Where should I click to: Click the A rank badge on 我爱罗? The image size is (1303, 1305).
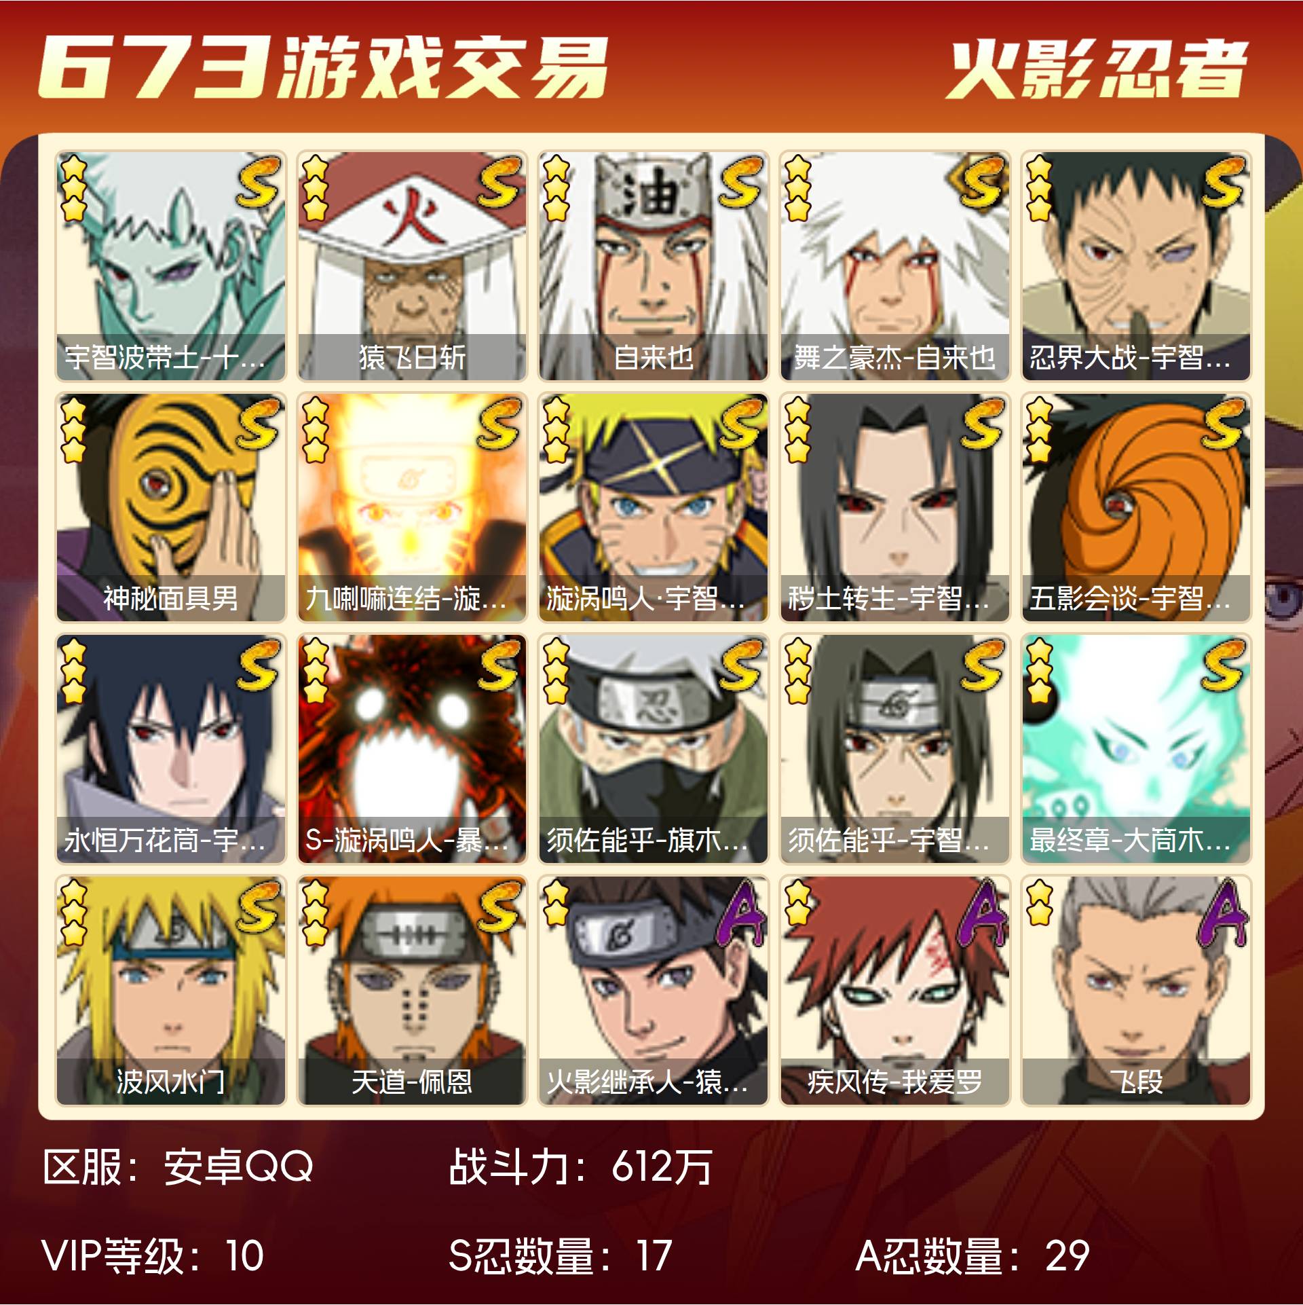pos(982,911)
